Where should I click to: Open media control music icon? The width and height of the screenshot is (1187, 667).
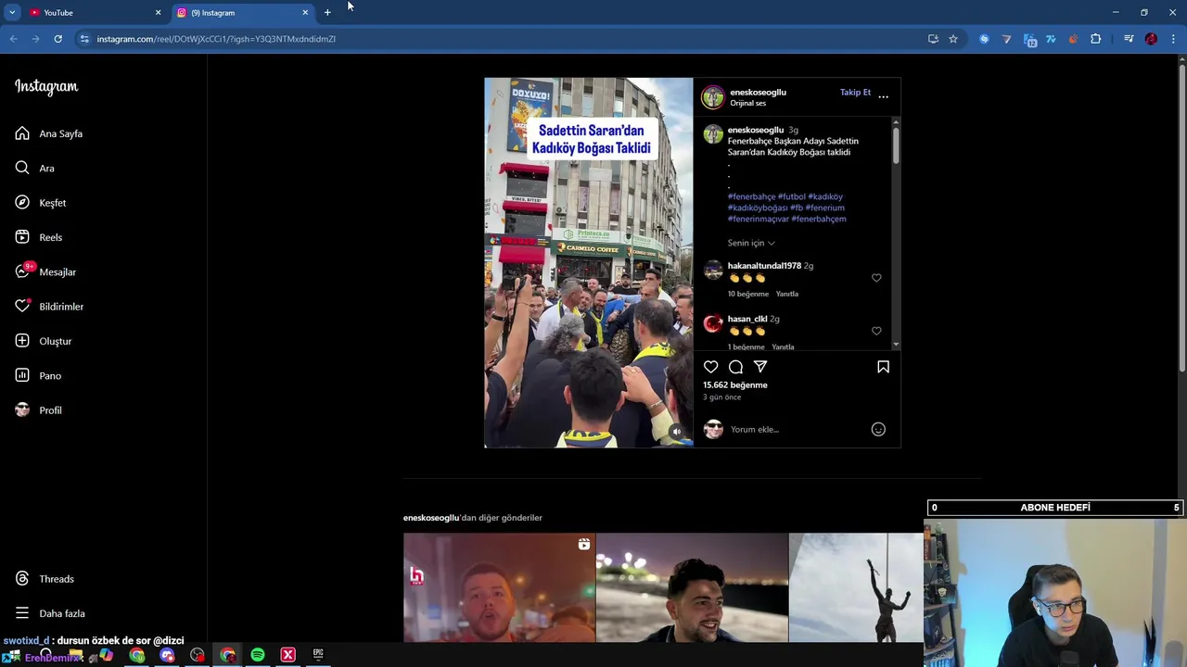coord(1129,39)
